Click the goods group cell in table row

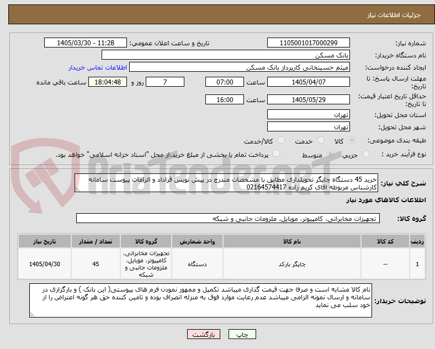click(x=146, y=264)
